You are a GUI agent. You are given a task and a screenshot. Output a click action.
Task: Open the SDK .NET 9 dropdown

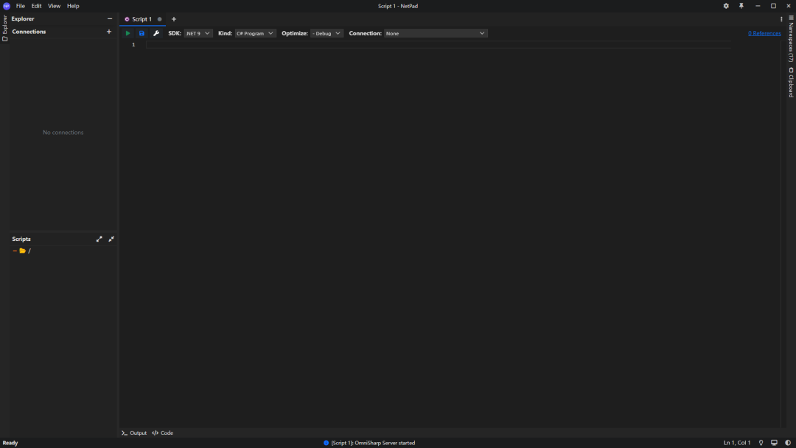(198, 33)
